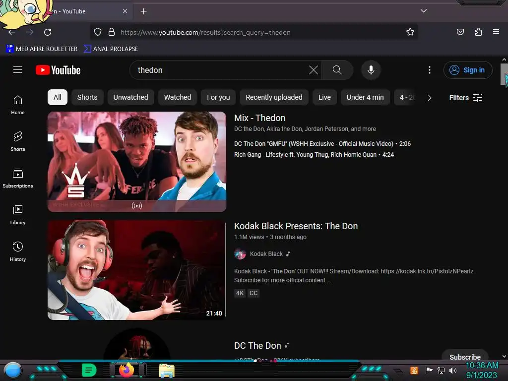Click Firefox icon in taskbar
This screenshot has height=381, width=508.
click(x=127, y=370)
